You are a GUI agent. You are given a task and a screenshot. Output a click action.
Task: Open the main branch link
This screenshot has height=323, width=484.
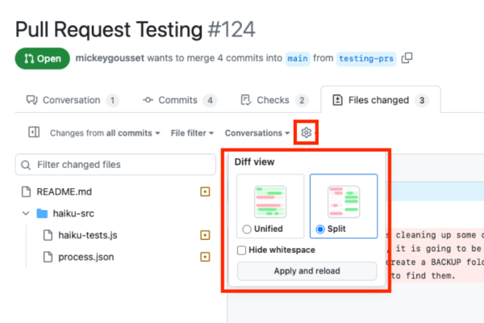pos(298,58)
